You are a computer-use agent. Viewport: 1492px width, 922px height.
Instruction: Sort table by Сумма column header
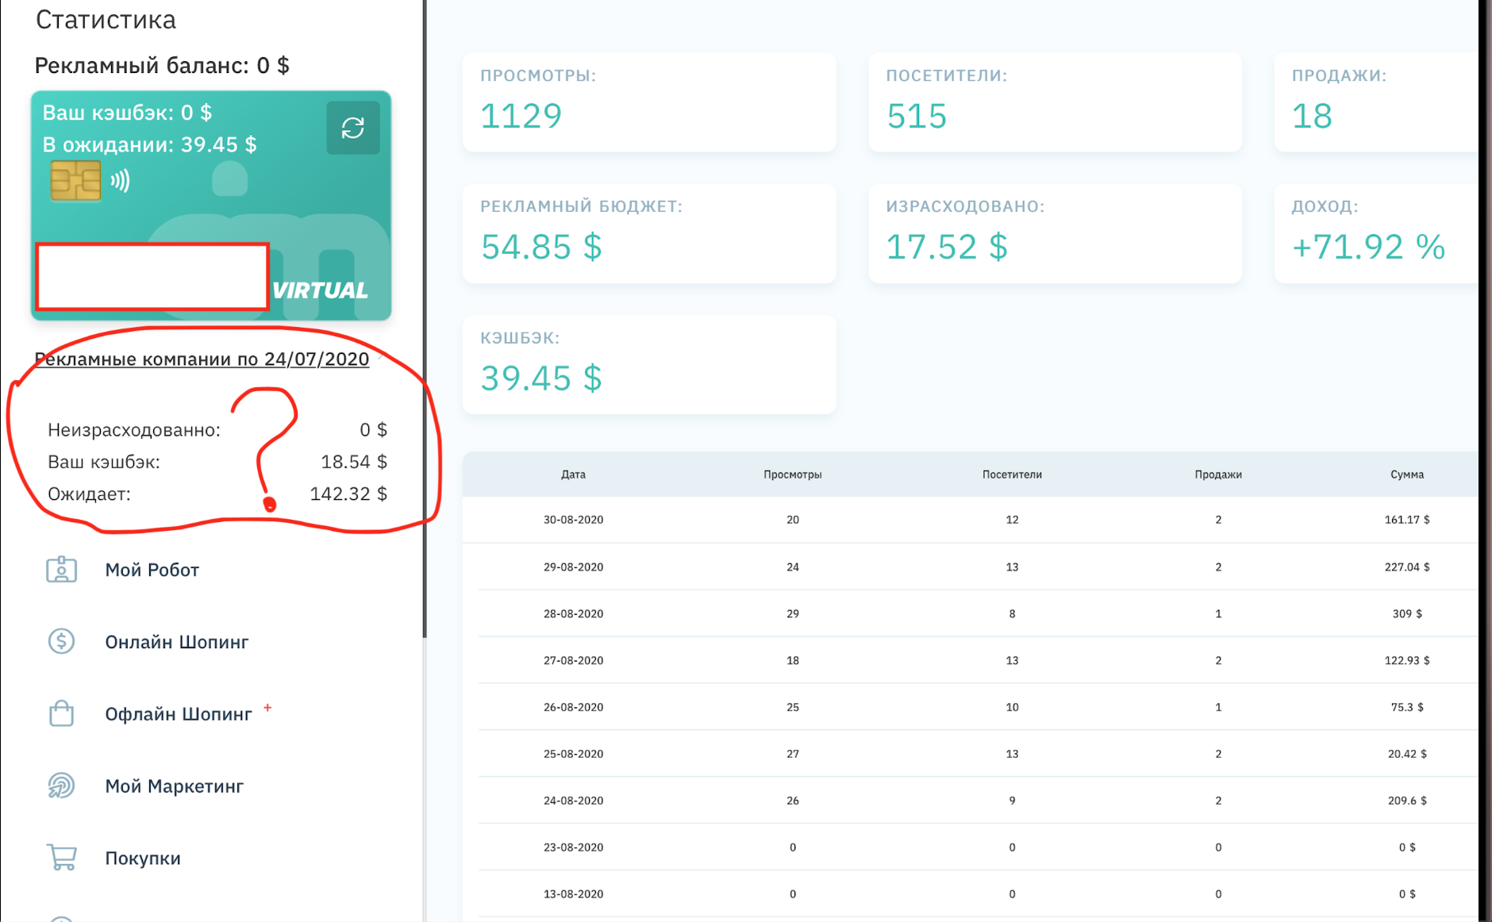(x=1407, y=474)
